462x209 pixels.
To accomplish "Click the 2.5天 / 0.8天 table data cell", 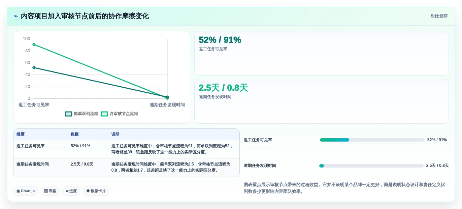I will click(82, 164).
